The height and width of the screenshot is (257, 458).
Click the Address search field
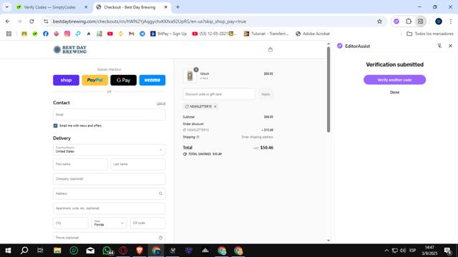(x=109, y=193)
